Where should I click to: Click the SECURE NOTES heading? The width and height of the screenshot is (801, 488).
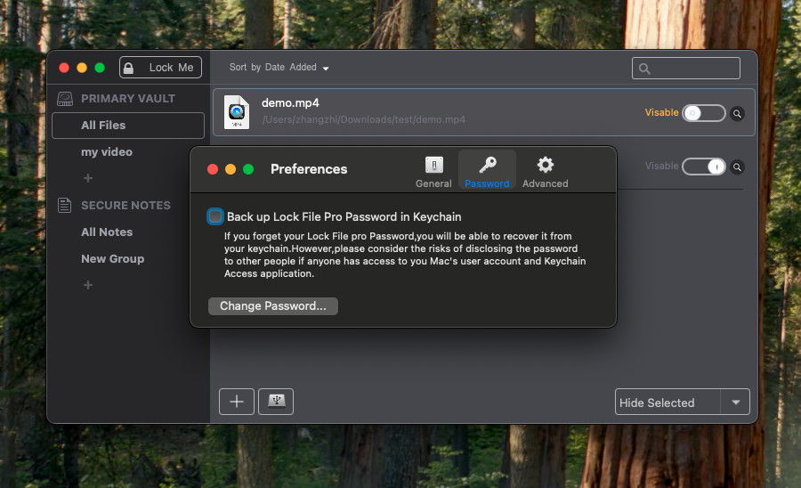[x=125, y=206]
